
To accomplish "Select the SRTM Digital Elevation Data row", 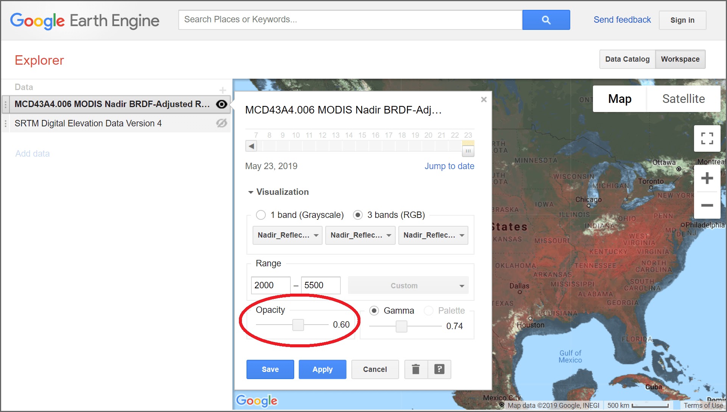I will point(116,123).
